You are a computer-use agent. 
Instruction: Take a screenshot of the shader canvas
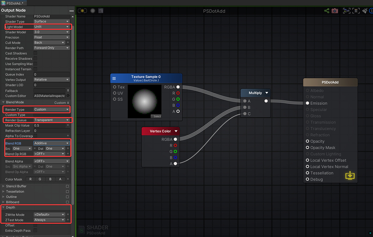[335, 11]
